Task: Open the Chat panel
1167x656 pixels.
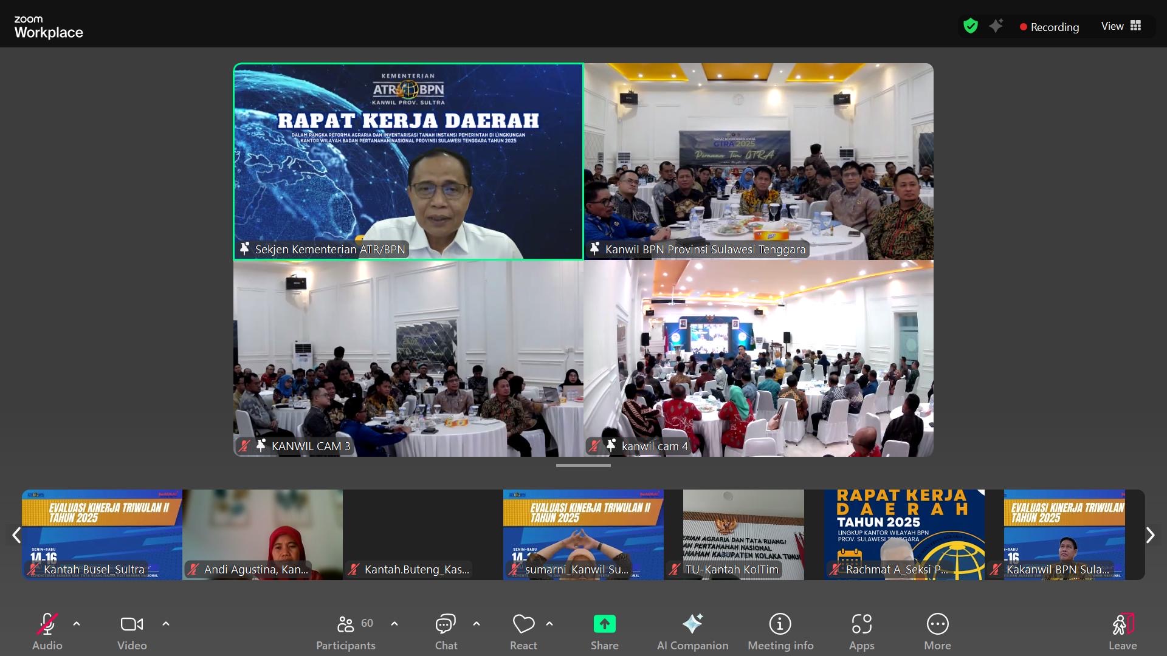Action: coord(446,624)
